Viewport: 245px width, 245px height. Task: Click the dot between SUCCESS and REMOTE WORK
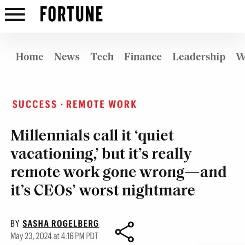click(x=62, y=104)
